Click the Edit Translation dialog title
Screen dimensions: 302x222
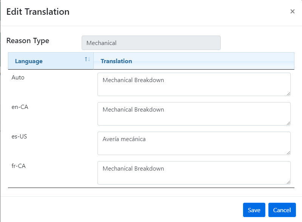point(38,12)
